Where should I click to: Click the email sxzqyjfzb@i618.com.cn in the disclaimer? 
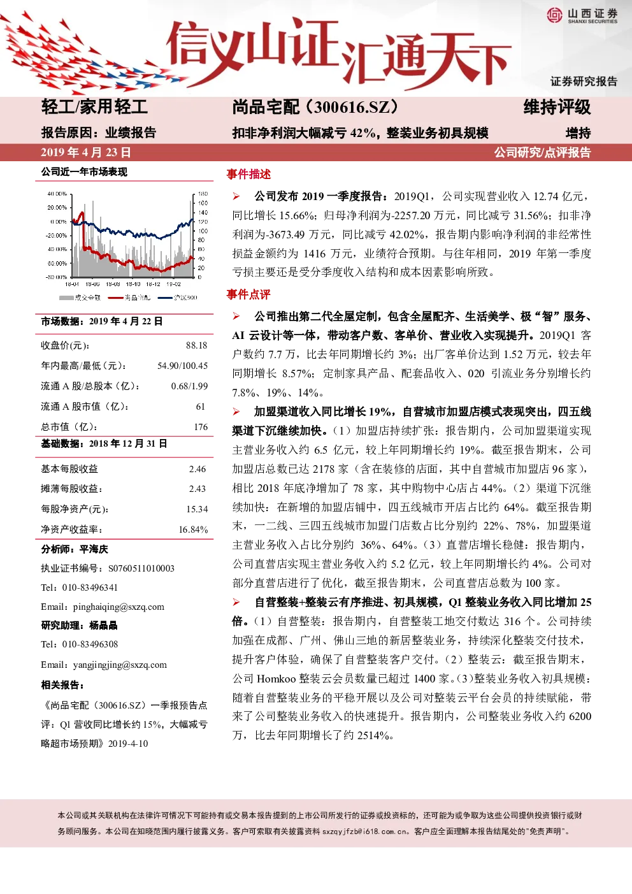tap(365, 832)
